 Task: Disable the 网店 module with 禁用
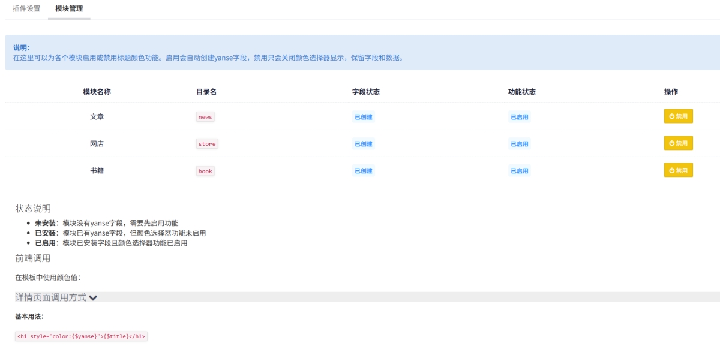point(678,143)
